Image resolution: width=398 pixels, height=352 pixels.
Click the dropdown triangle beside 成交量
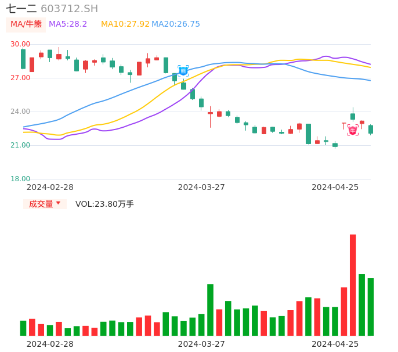(59, 204)
